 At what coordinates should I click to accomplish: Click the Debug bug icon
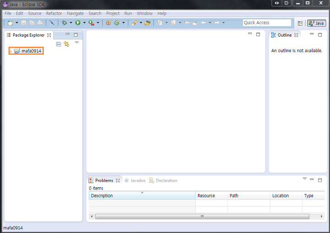click(65, 23)
